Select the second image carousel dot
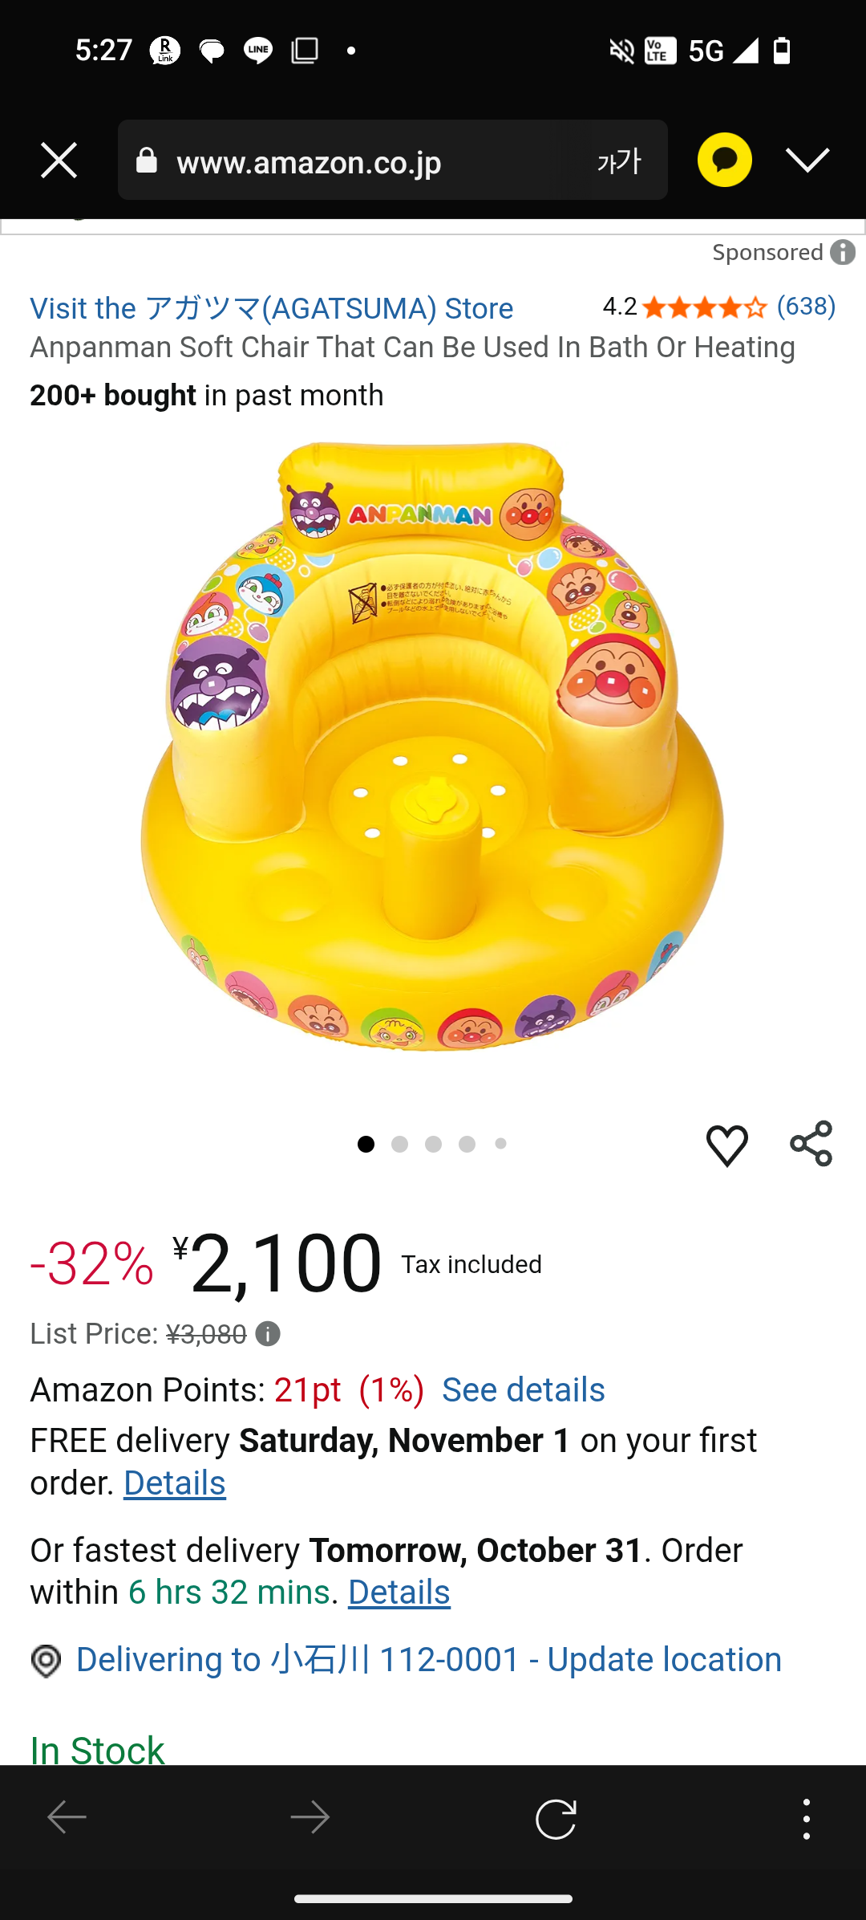 pyautogui.click(x=399, y=1144)
